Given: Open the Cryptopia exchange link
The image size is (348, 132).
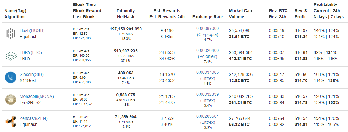Looking at the screenshot, I should click(x=208, y=35).
